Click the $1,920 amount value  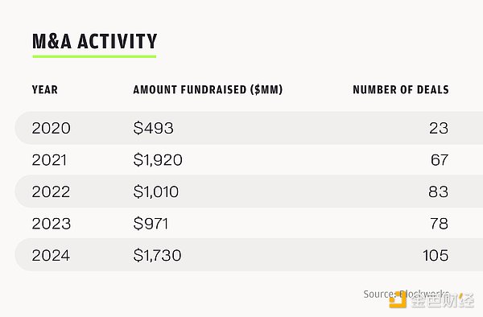pyautogui.click(x=158, y=160)
